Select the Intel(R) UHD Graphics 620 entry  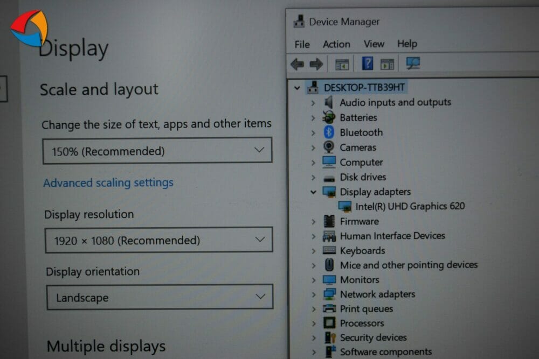pyautogui.click(x=410, y=206)
